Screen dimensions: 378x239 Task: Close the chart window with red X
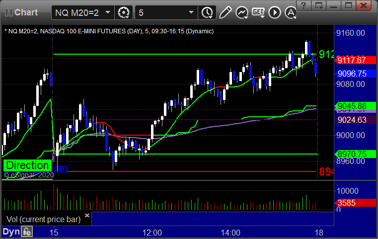click(364, 5)
